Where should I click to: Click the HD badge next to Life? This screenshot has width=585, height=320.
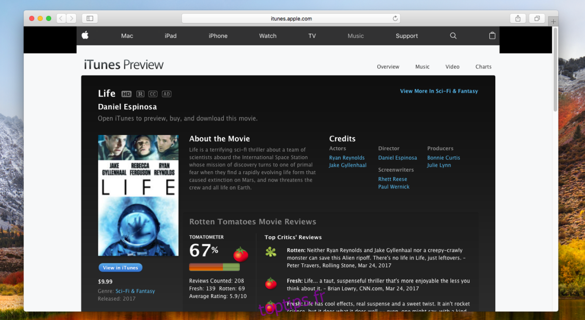[x=126, y=94]
